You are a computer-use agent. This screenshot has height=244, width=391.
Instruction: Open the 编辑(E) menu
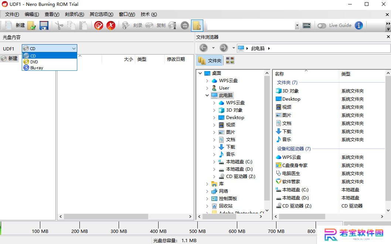point(32,14)
